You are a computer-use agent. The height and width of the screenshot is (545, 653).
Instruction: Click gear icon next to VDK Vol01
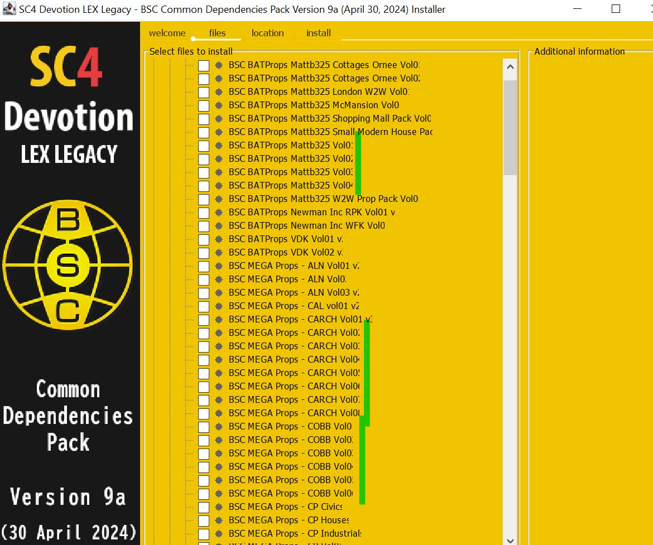click(x=219, y=239)
